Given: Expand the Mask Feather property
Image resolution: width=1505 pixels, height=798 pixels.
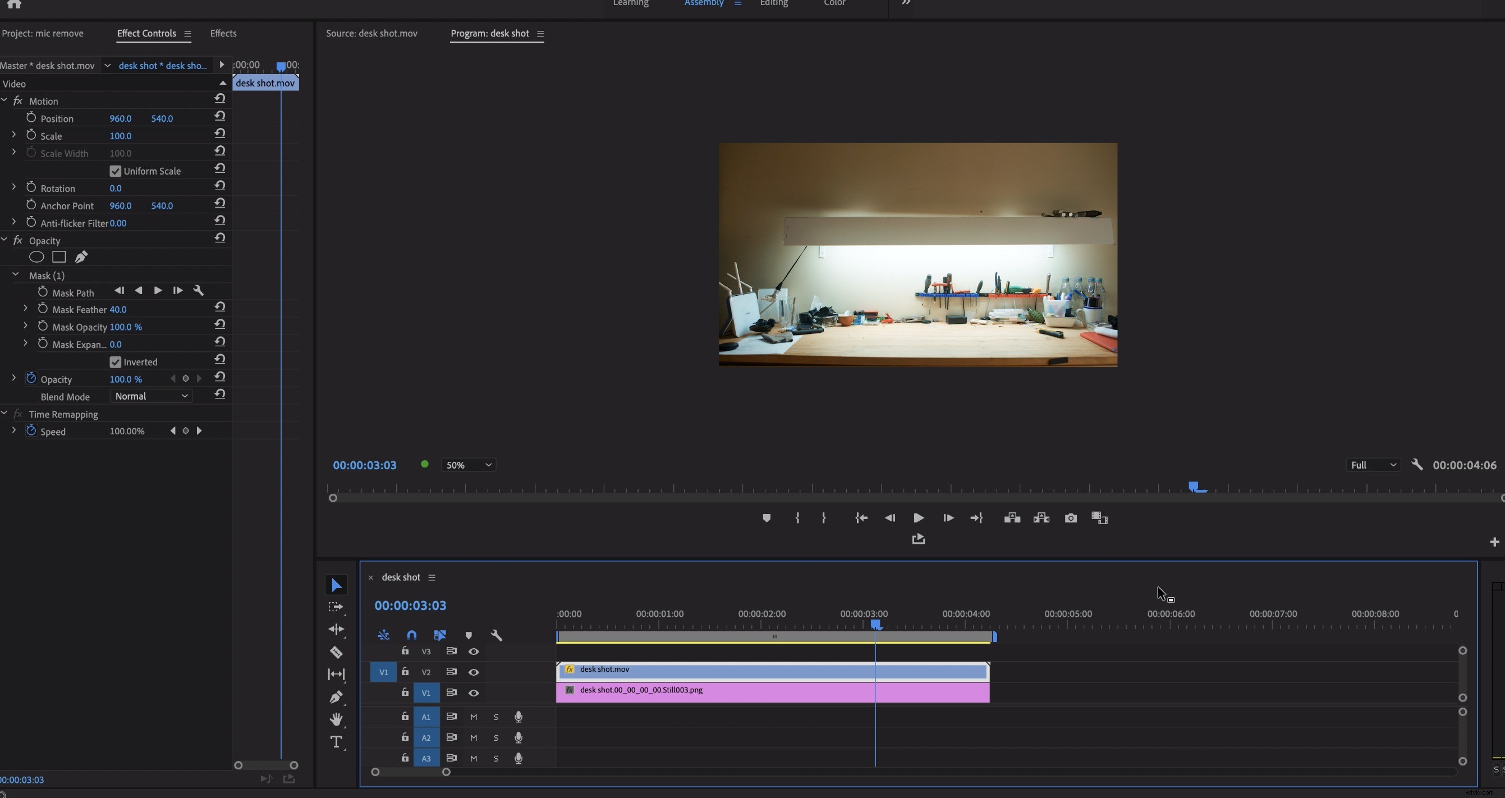Looking at the screenshot, I should click(25, 308).
